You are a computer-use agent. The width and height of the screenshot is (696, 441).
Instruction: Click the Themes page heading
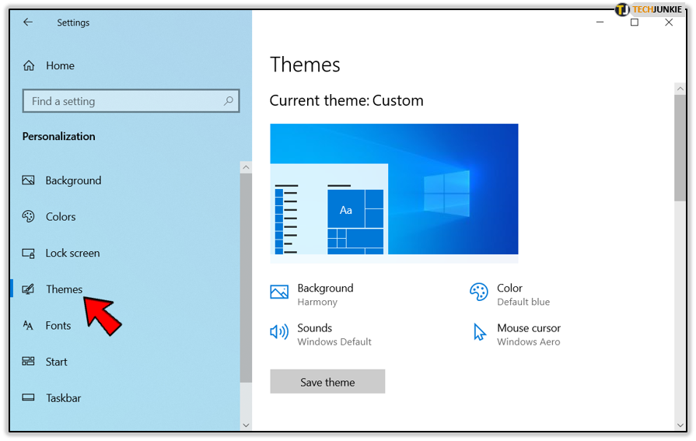click(x=305, y=65)
